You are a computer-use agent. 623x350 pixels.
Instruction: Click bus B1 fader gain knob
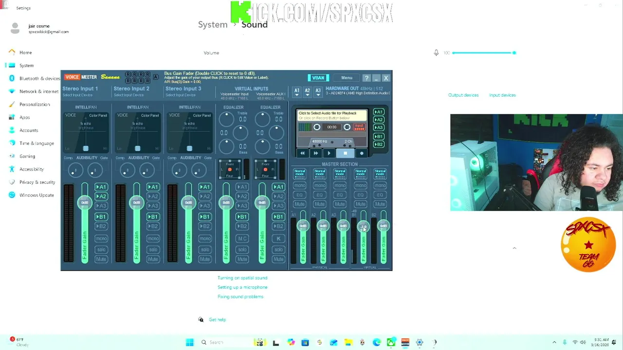(x=363, y=226)
